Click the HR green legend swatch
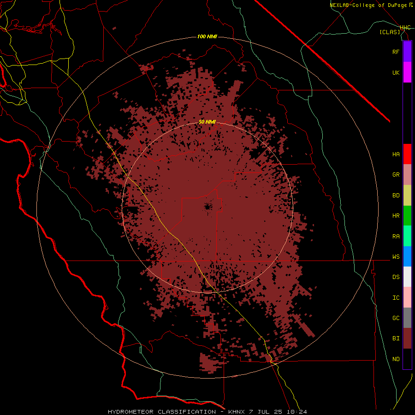Screen dimensions: 415x415 pos(407,216)
